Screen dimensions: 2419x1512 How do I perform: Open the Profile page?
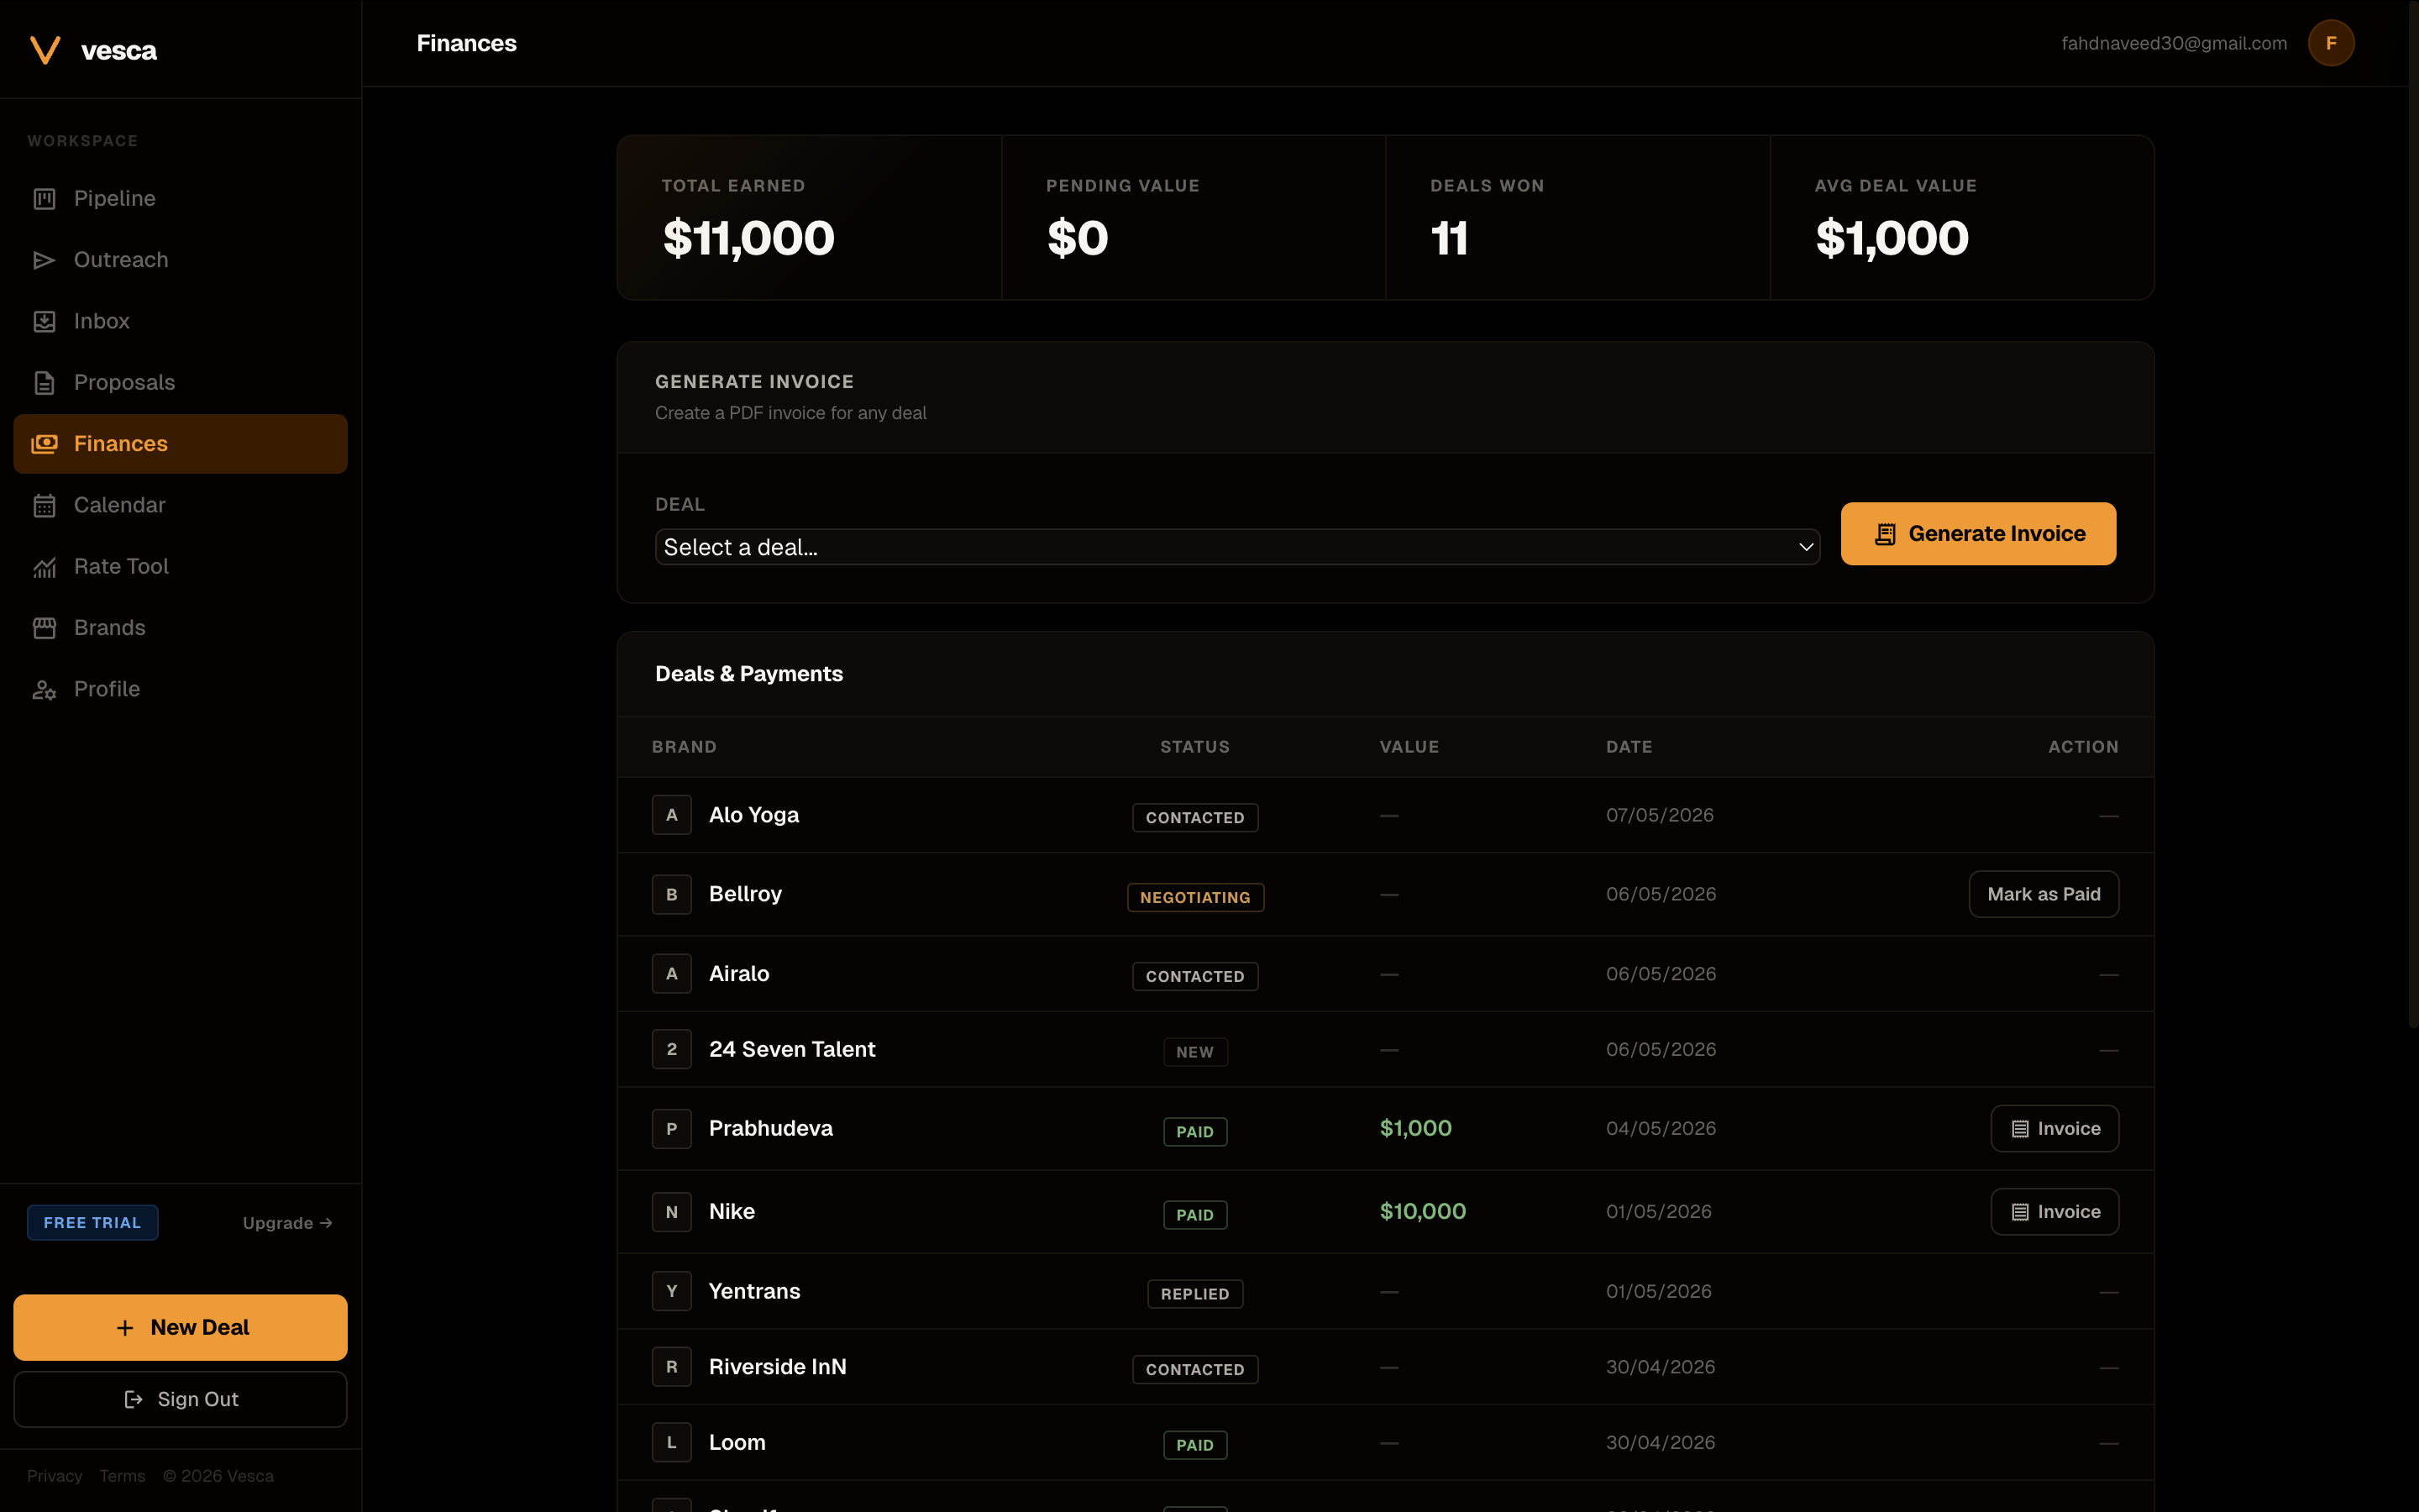180,689
